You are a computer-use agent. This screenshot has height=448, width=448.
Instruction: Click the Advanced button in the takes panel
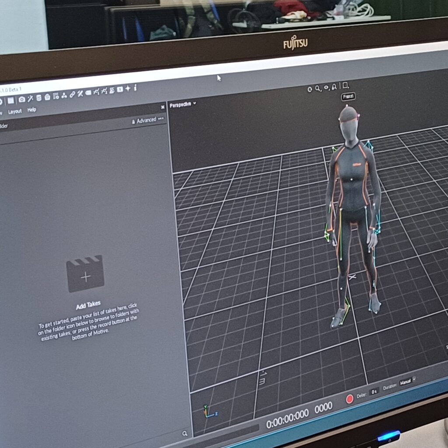146,121
